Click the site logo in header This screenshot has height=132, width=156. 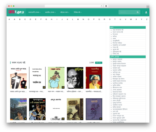(x=16, y=12)
